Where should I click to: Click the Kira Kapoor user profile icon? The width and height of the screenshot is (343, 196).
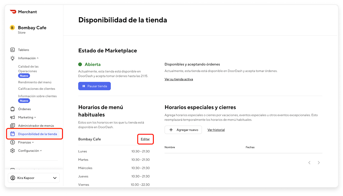(13, 178)
